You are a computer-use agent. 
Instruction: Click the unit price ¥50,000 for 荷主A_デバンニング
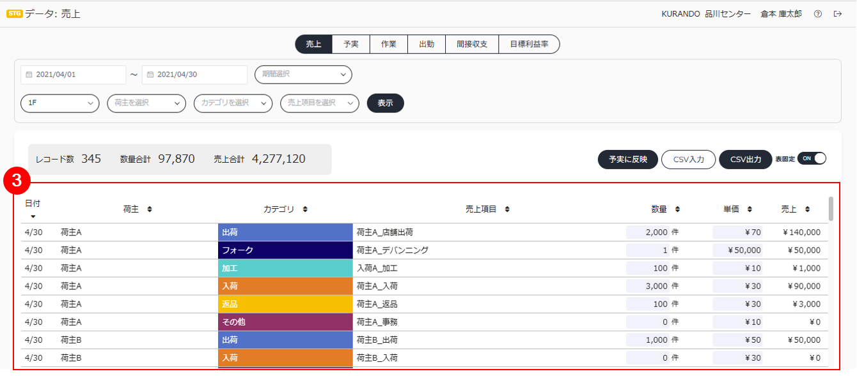point(737,250)
